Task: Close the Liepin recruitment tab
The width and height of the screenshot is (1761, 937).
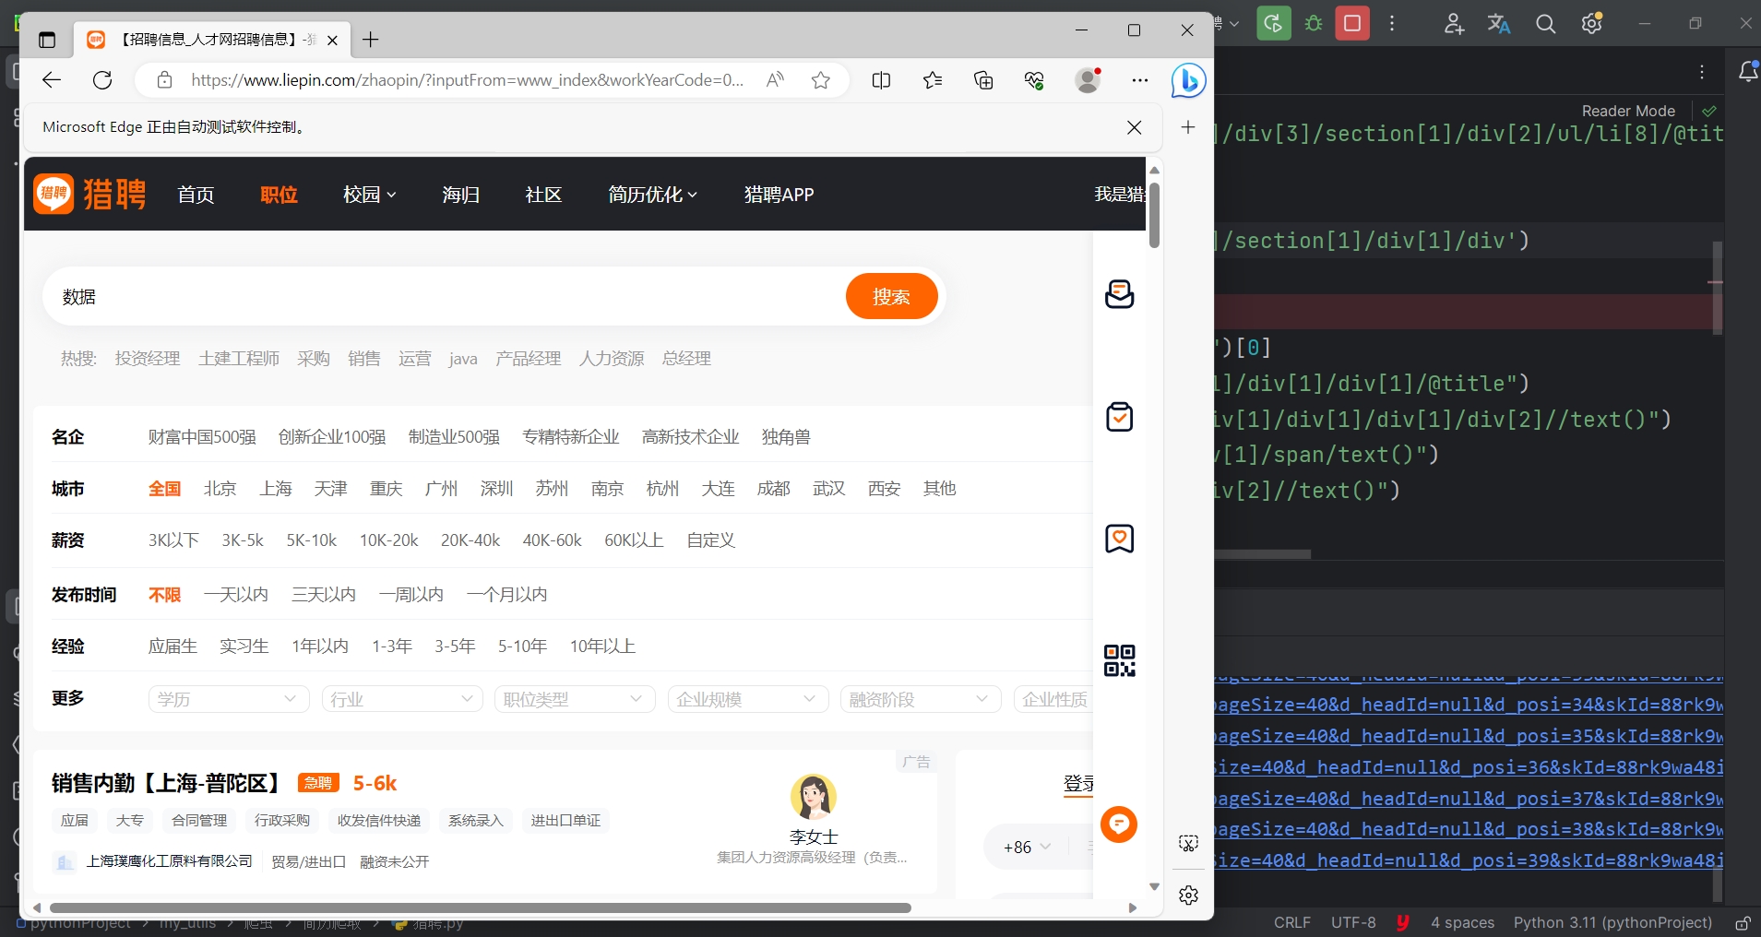Action: coord(333,40)
